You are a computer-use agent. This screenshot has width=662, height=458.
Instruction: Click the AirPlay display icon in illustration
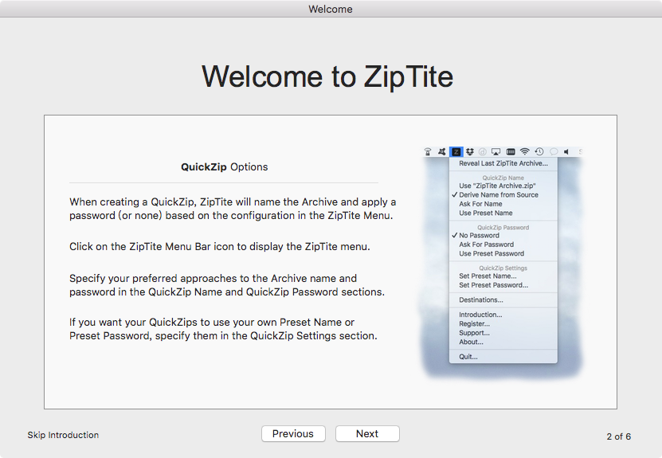click(496, 151)
